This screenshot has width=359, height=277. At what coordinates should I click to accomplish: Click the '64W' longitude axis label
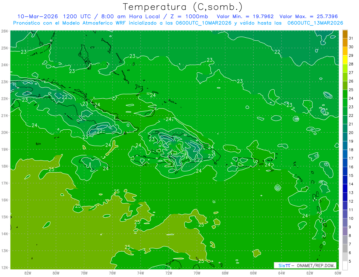(x=282, y=273)
